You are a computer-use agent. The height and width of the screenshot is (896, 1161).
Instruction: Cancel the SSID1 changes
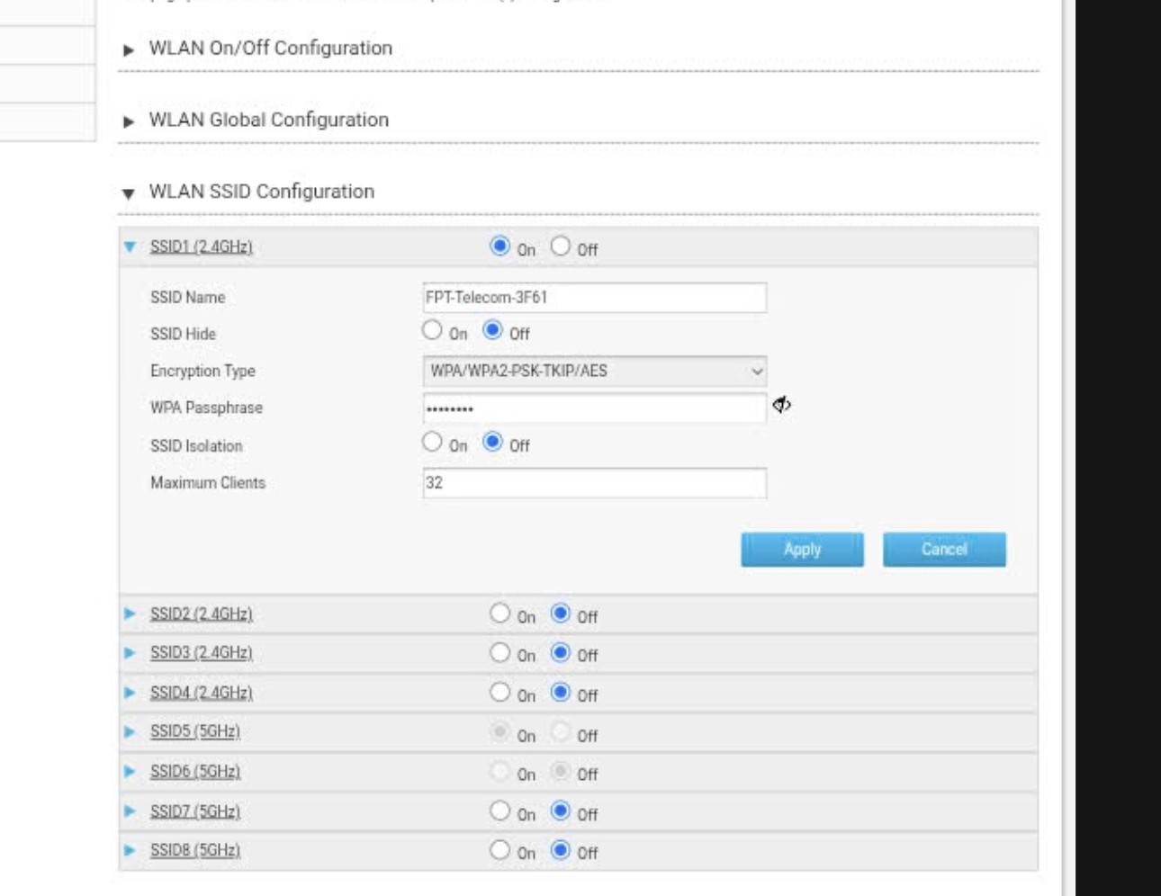click(944, 550)
